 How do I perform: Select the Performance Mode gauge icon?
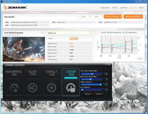[14, 88]
